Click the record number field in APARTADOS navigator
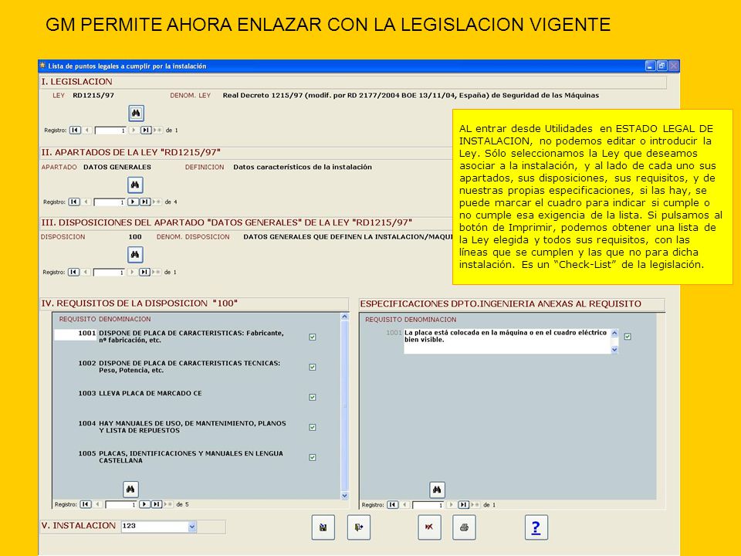Viewport: 741px width, 556px height. [110, 202]
